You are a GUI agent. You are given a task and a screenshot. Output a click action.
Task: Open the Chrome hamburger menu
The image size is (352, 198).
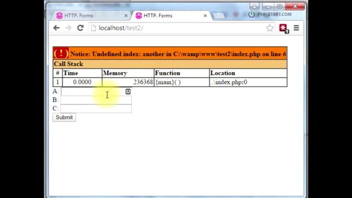pos(296,28)
